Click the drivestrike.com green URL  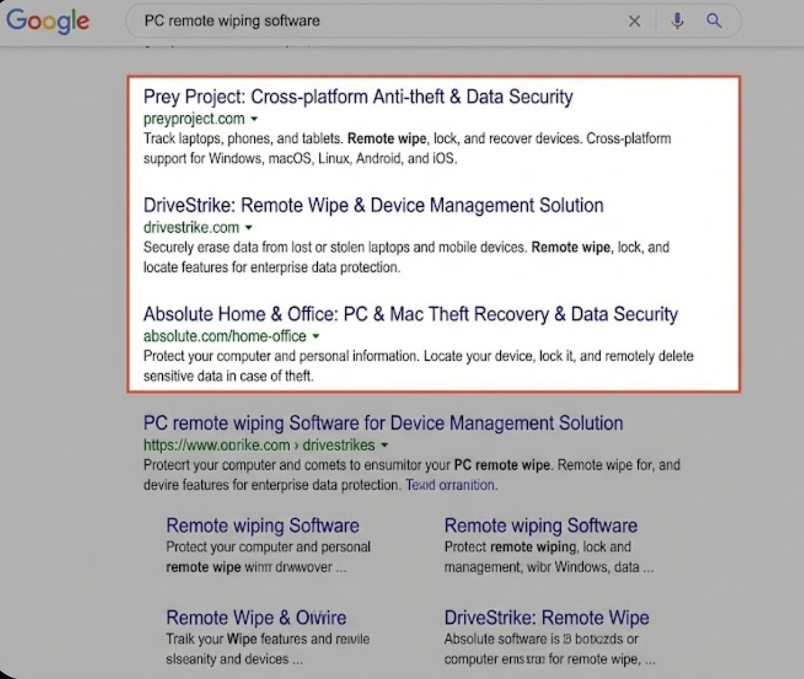[191, 228]
